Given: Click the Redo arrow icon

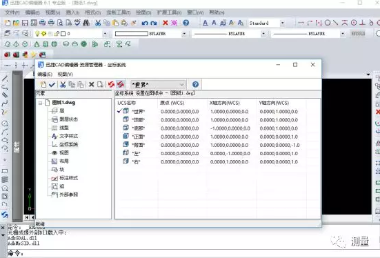Looking at the screenshot, I should point(154,23).
